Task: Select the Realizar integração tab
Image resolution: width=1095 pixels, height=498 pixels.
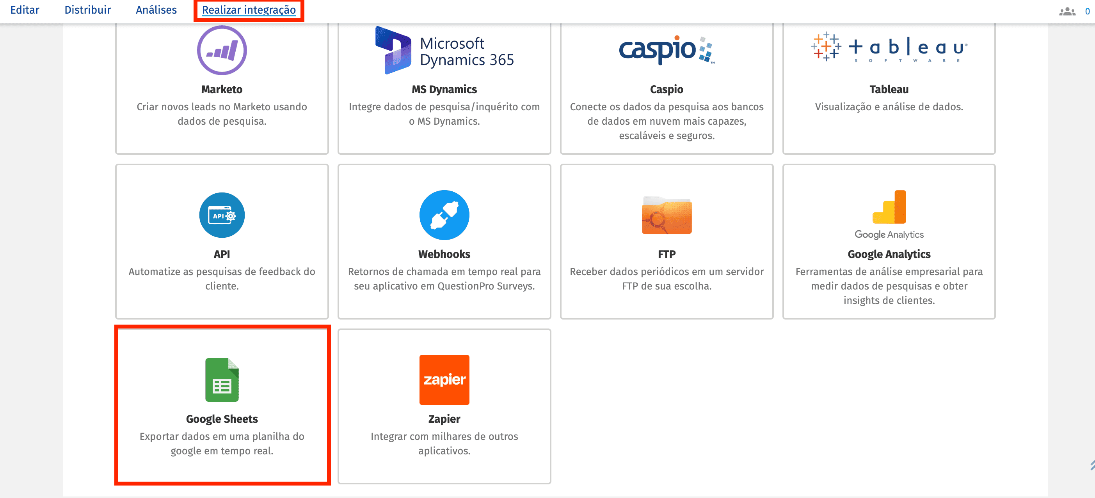Action: tap(249, 10)
